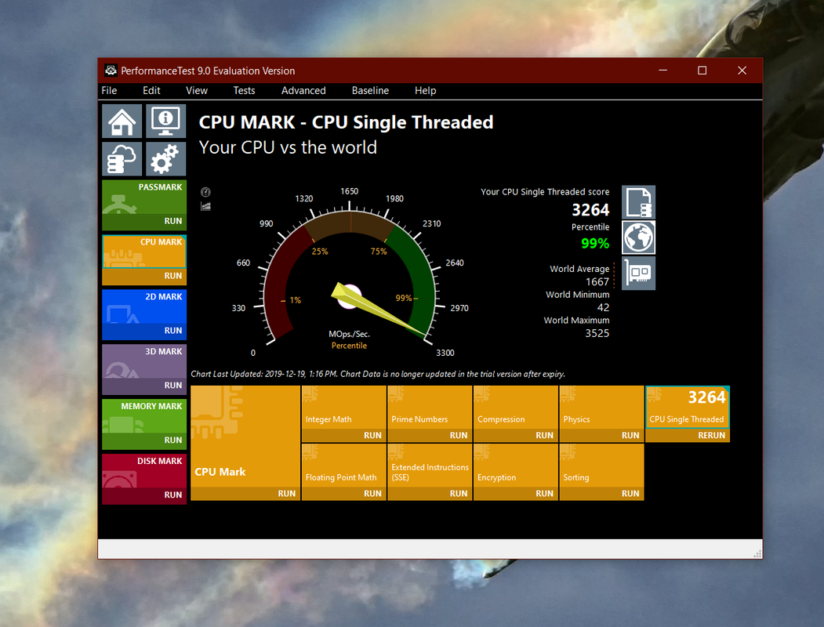
Task: Run the Integer Math test
Action: (343, 435)
